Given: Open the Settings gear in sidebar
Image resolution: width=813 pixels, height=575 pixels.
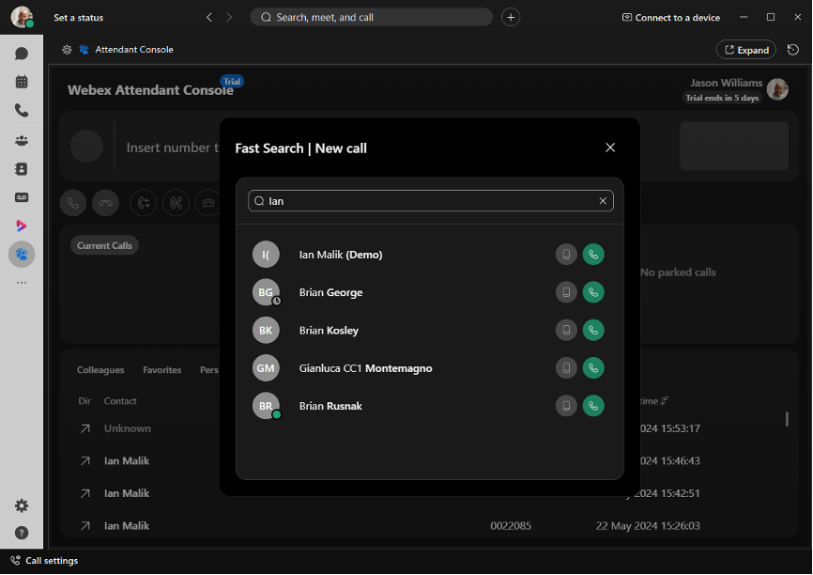Looking at the screenshot, I should click(x=22, y=505).
